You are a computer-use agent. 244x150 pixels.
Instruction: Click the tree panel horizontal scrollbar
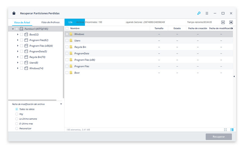point(32,100)
